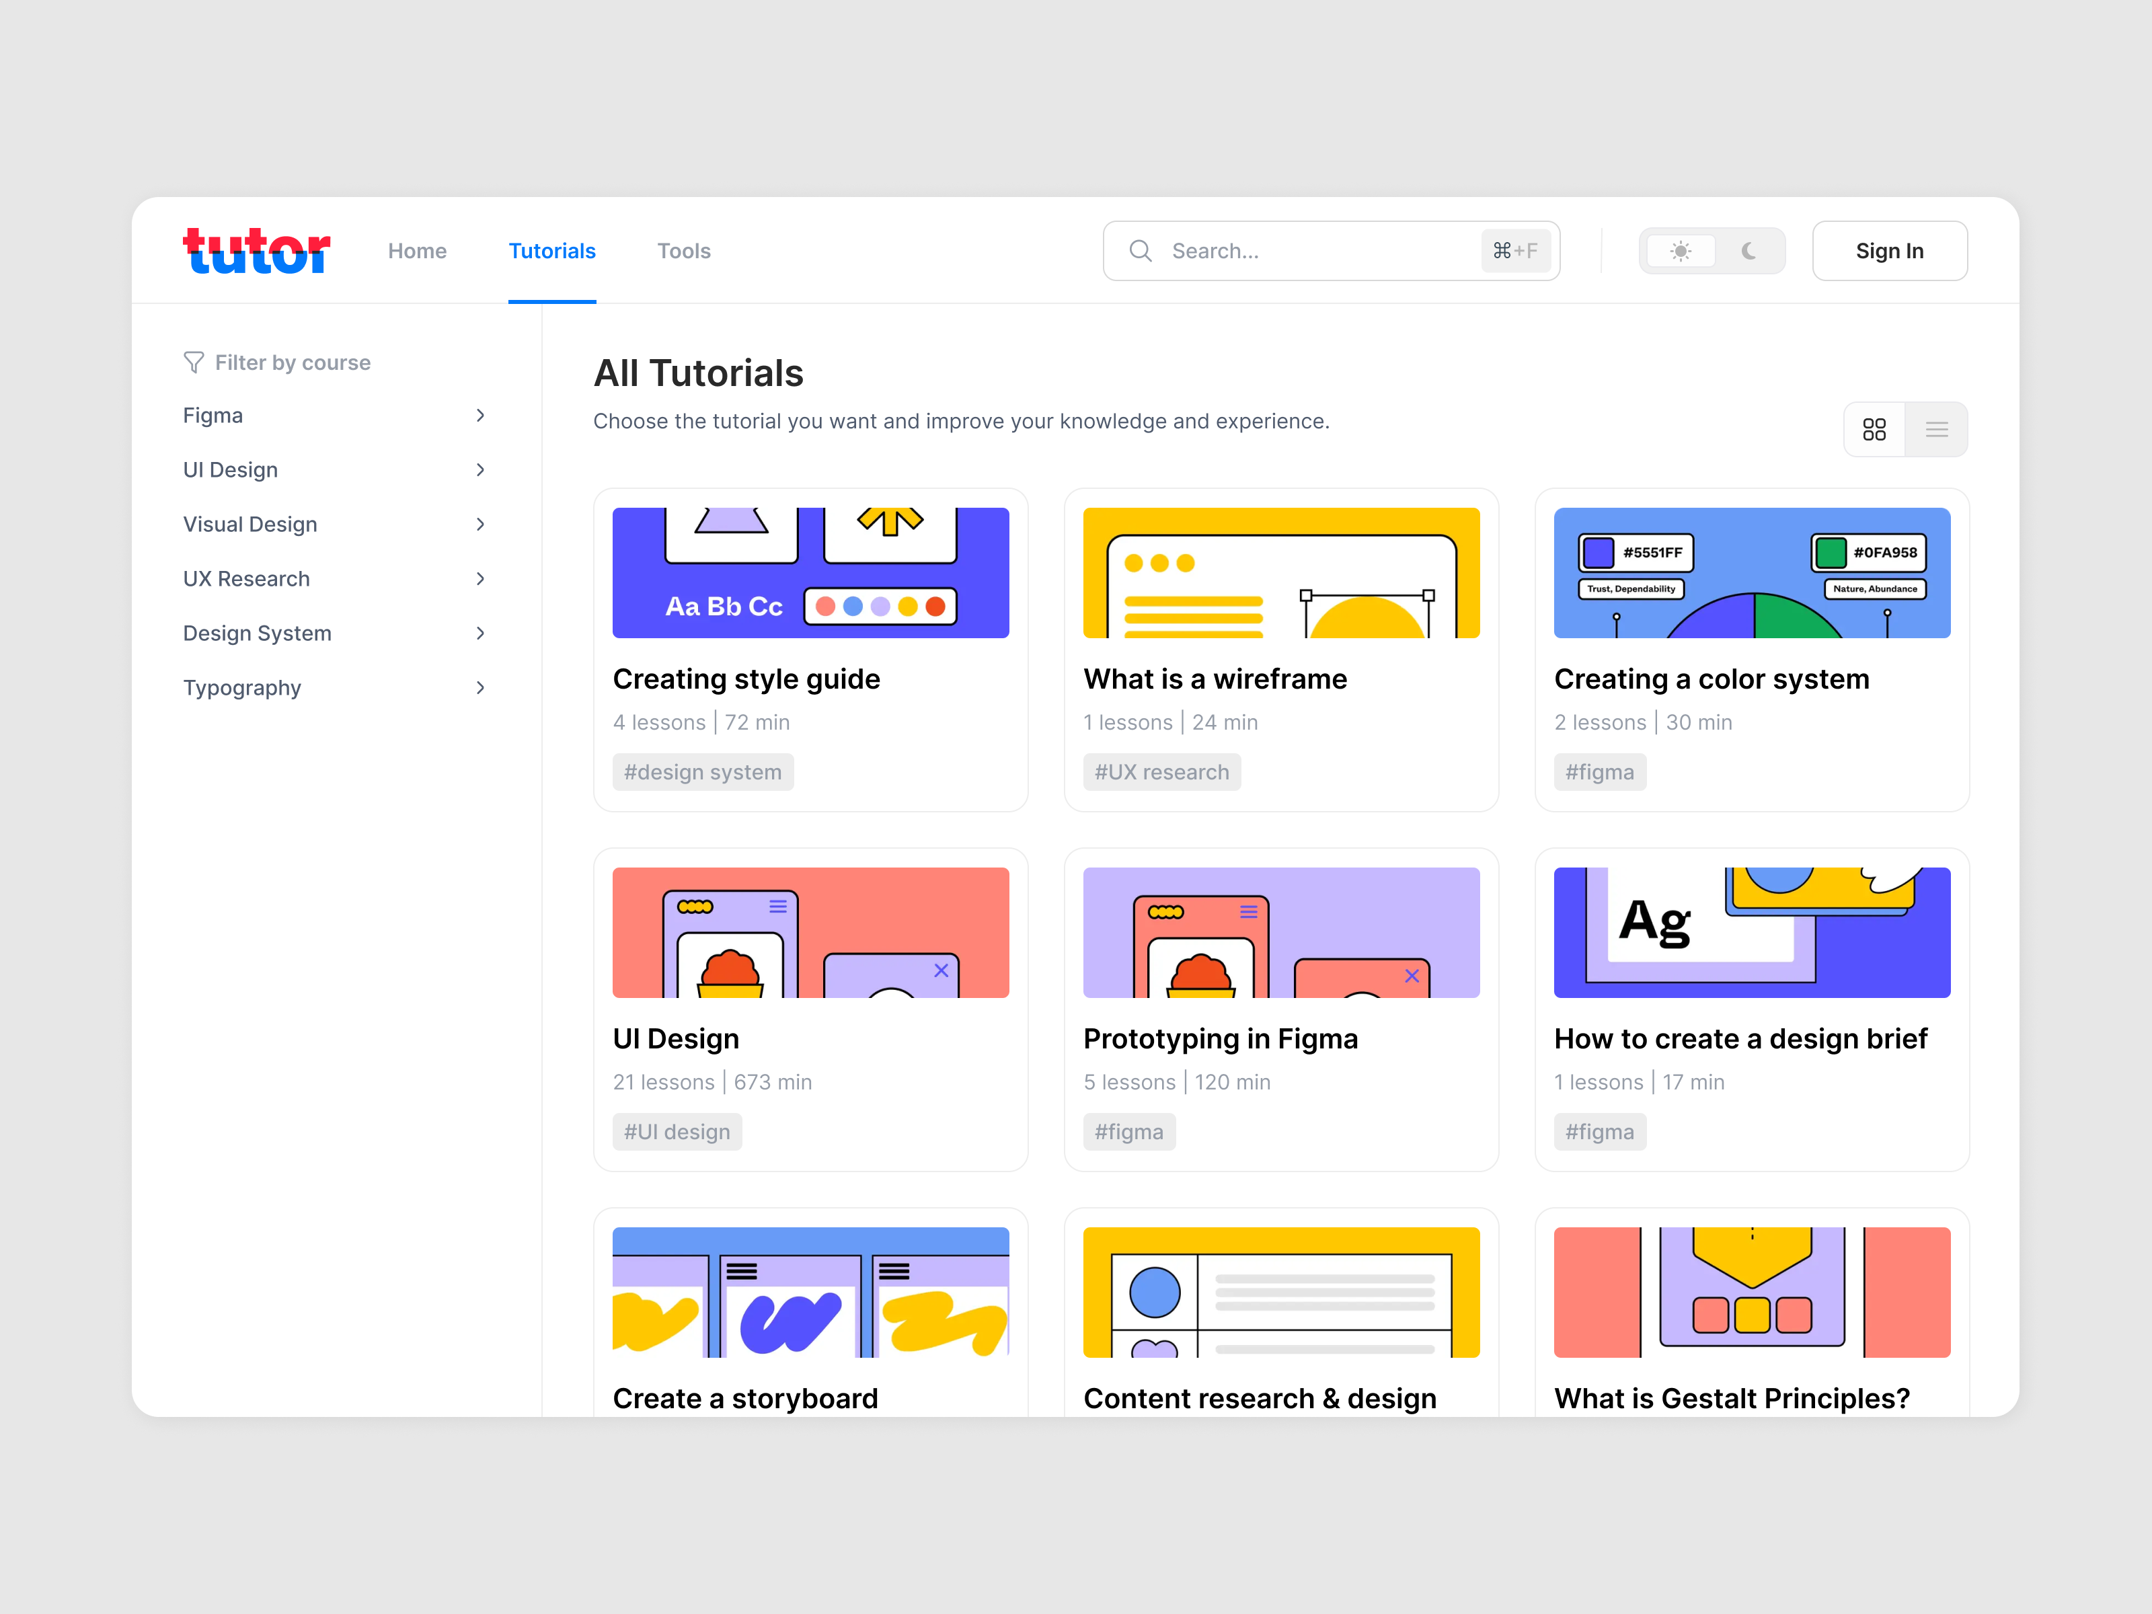The width and height of the screenshot is (2152, 1614).
Task: Click the search magnifier icon
Action: coord(1140,251)
